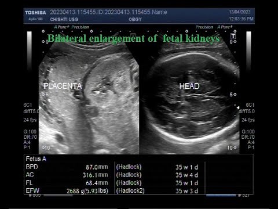Click G:100 gain value beside head image
The image size is (278, 209).
pyautogui.click(x=248, y=132)
